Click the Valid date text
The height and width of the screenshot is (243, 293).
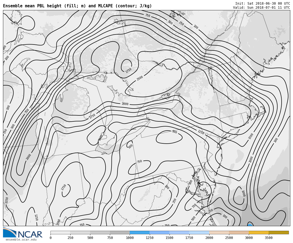click(x=262, y=8)
